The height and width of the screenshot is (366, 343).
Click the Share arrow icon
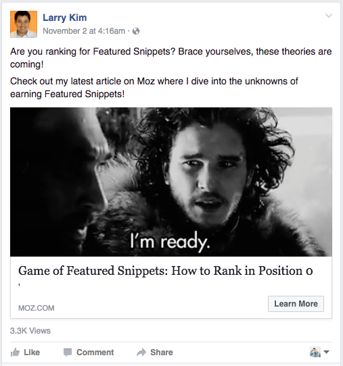click(141, 352)
